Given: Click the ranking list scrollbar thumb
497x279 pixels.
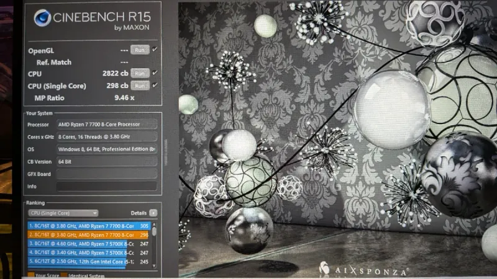Looking at the screenshot, I should (x=154, y=231).
